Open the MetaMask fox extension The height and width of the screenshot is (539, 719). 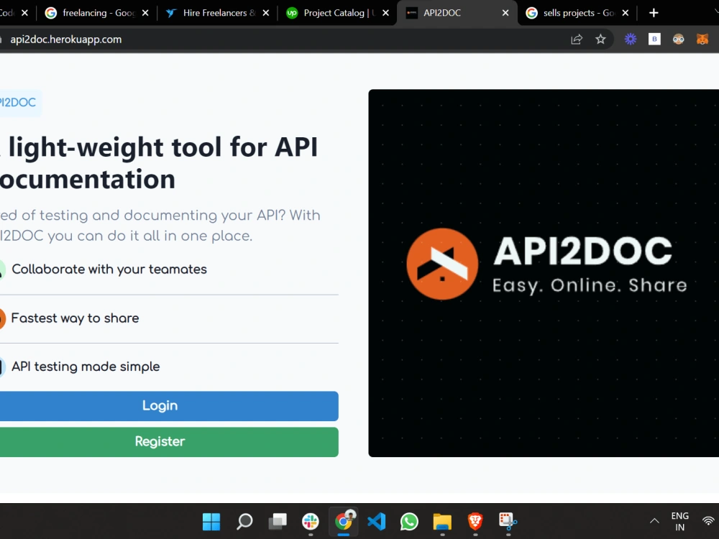tap(702, 39)
